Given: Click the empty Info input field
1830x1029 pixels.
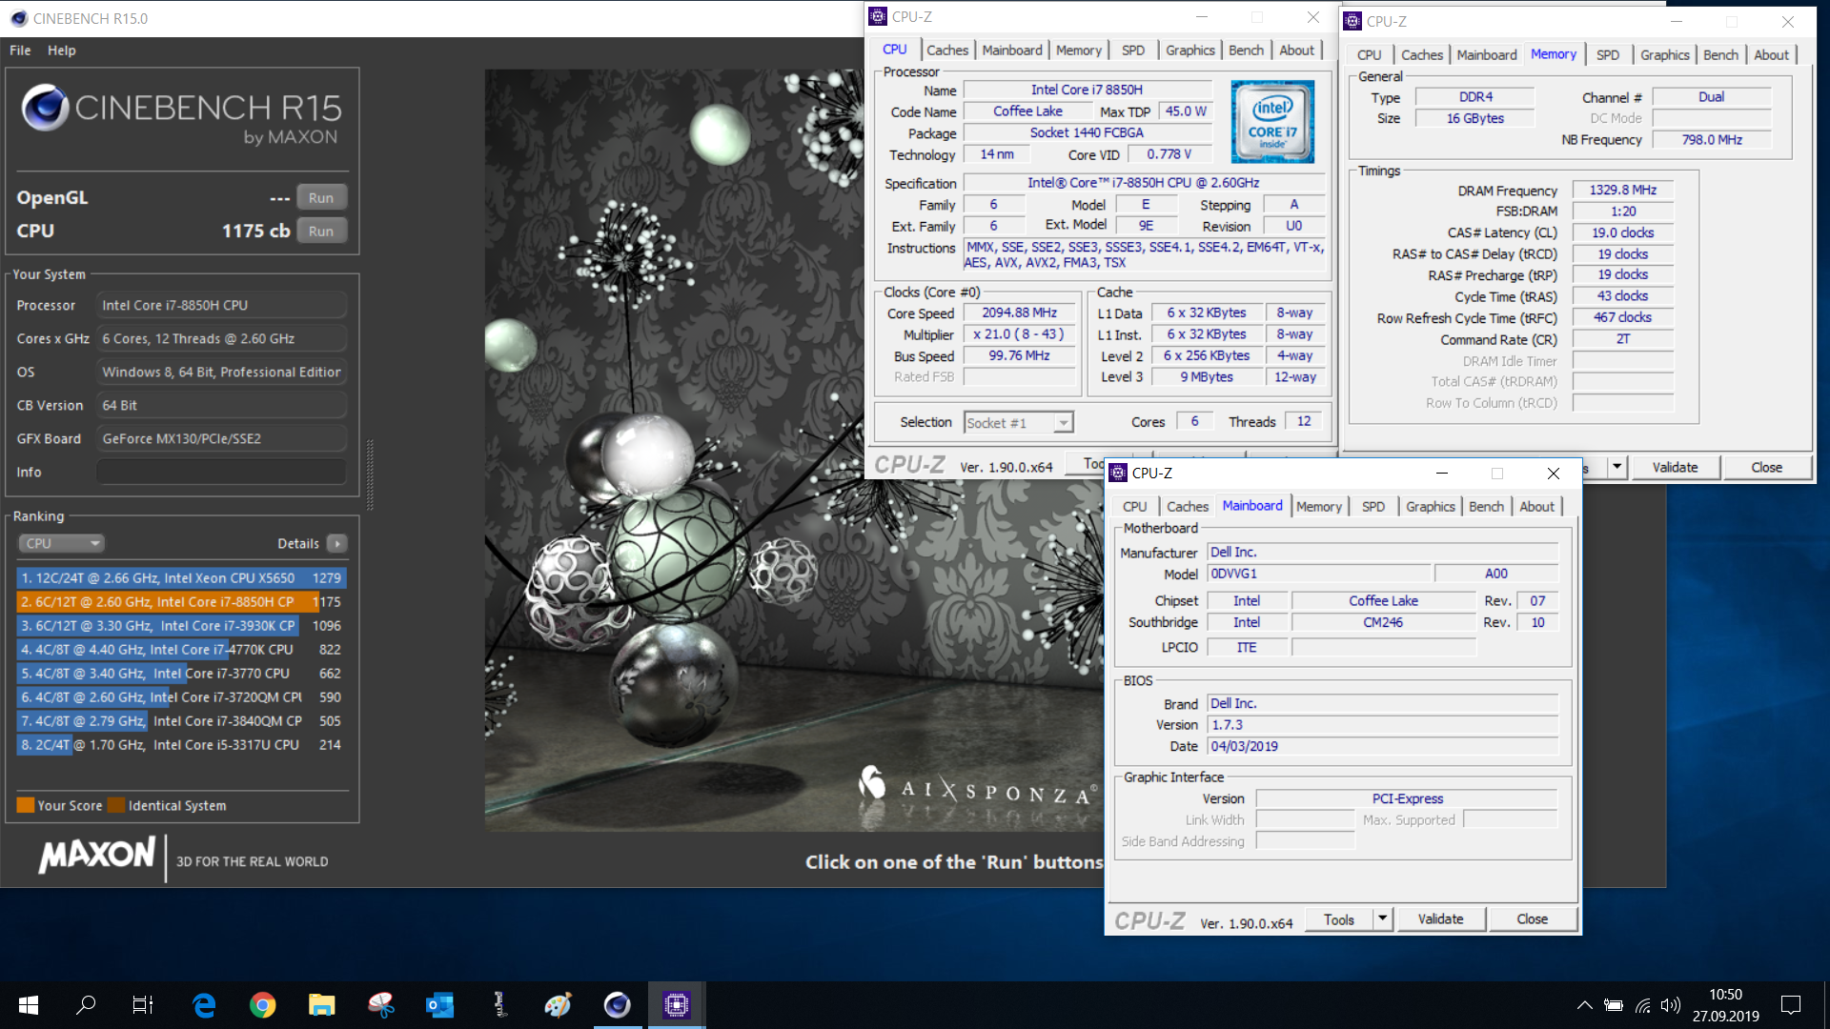Looking at the screenshot, I should click(221, 472).
